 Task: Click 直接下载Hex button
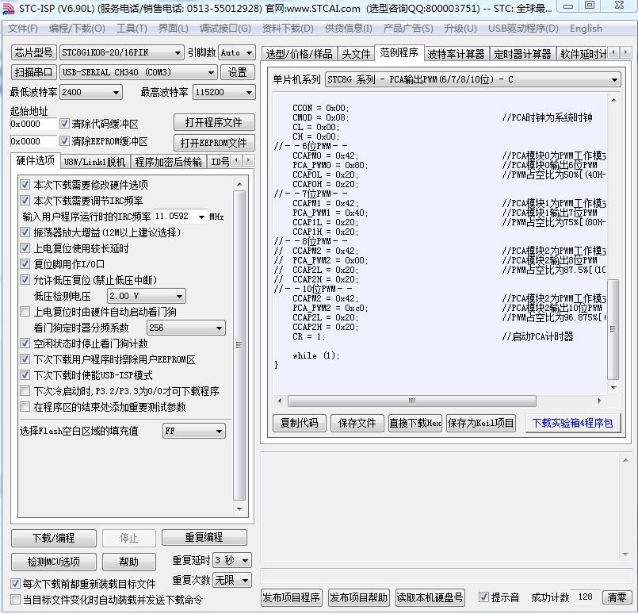point(415,423)
